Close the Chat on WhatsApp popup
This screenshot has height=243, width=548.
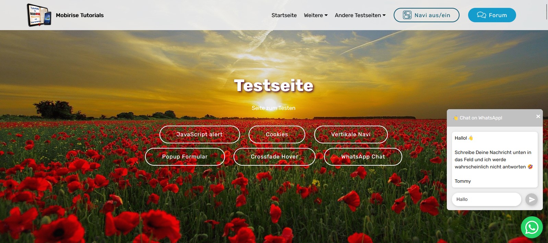click(x=538, y=116)
